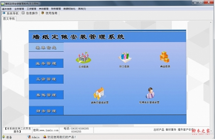Image resolution: width=215 pixels, height=140 pixels.
Task: Click the 使用指南 toolbar button label
Action: (52, 13)
